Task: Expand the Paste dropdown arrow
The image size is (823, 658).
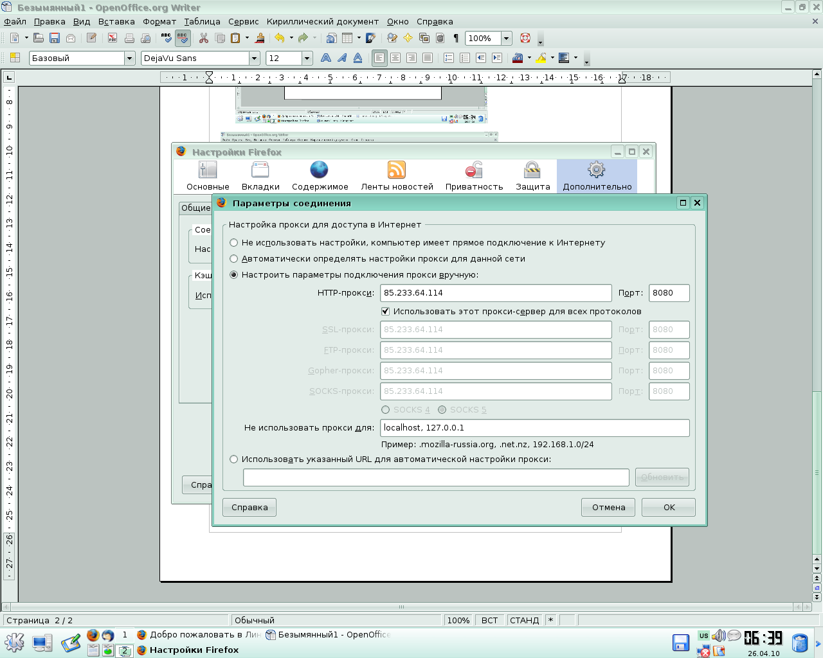Action: pyautogui.click(x=247, y=39)
